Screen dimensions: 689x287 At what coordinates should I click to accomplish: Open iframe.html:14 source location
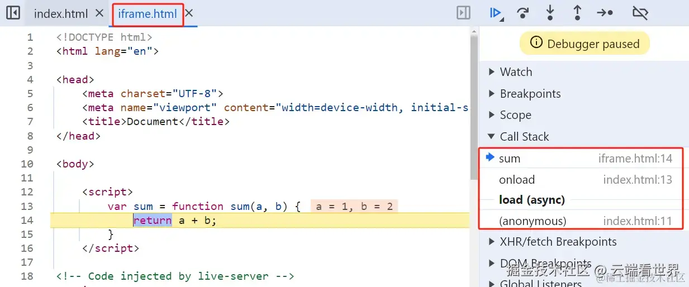[635, 159]
